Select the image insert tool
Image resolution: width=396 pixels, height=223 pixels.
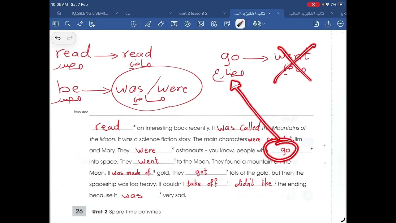tap(201, 24)
